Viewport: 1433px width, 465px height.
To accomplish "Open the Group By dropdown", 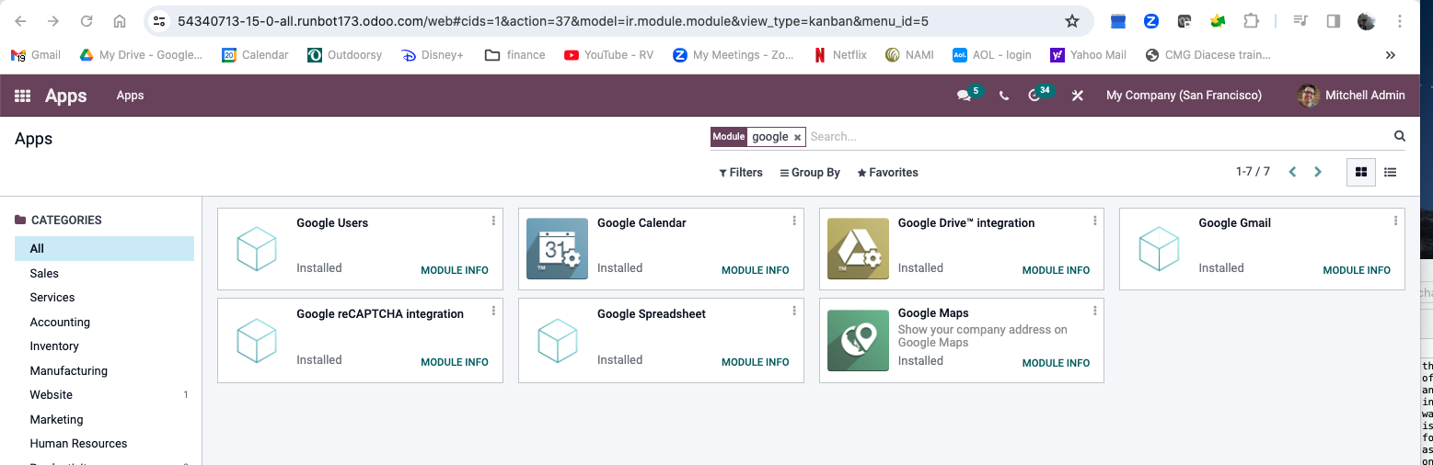I will (x=810, y=173).
